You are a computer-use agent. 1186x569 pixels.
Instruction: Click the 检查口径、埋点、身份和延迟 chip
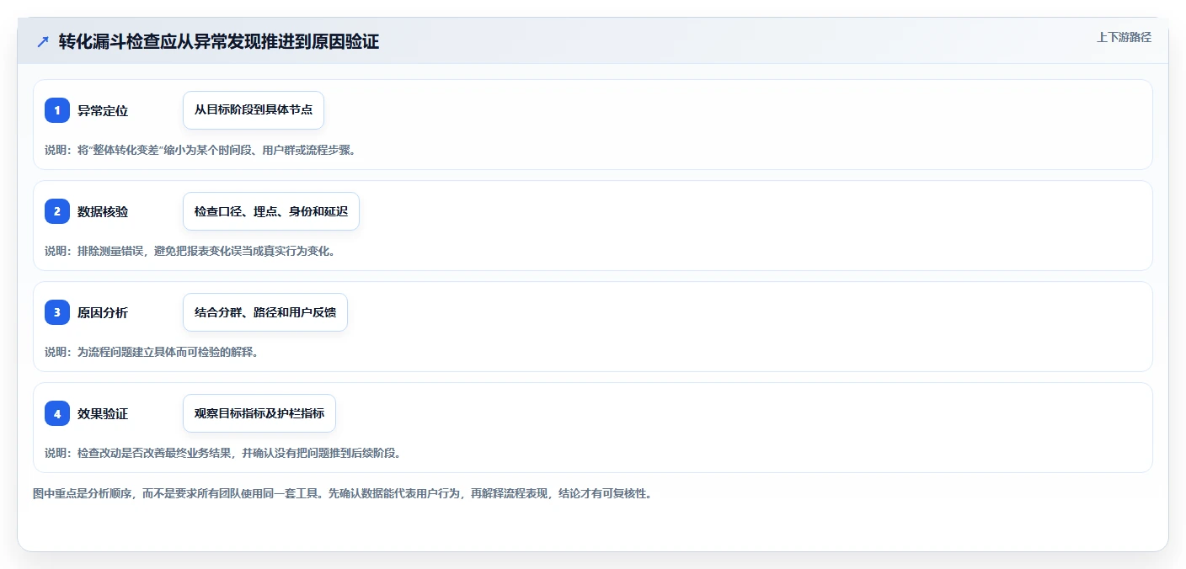pyautogui.click(x=271, y=211)
